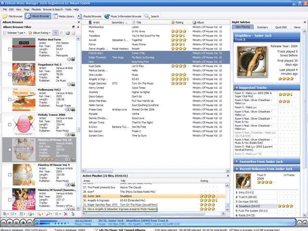Undock the Album Browser Filter panel
The width and height of the screenshot is (308, 231).
pyautogui.click(x=73, y=27)
